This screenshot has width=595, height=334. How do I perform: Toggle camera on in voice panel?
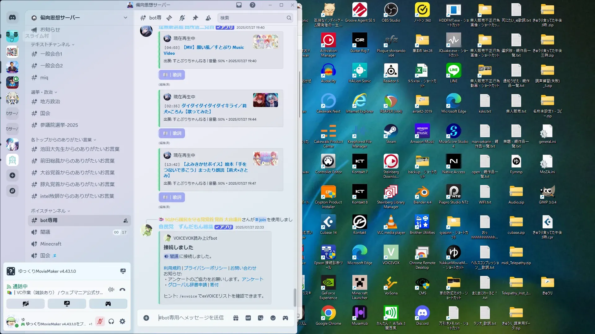click(x=26, y=304)
